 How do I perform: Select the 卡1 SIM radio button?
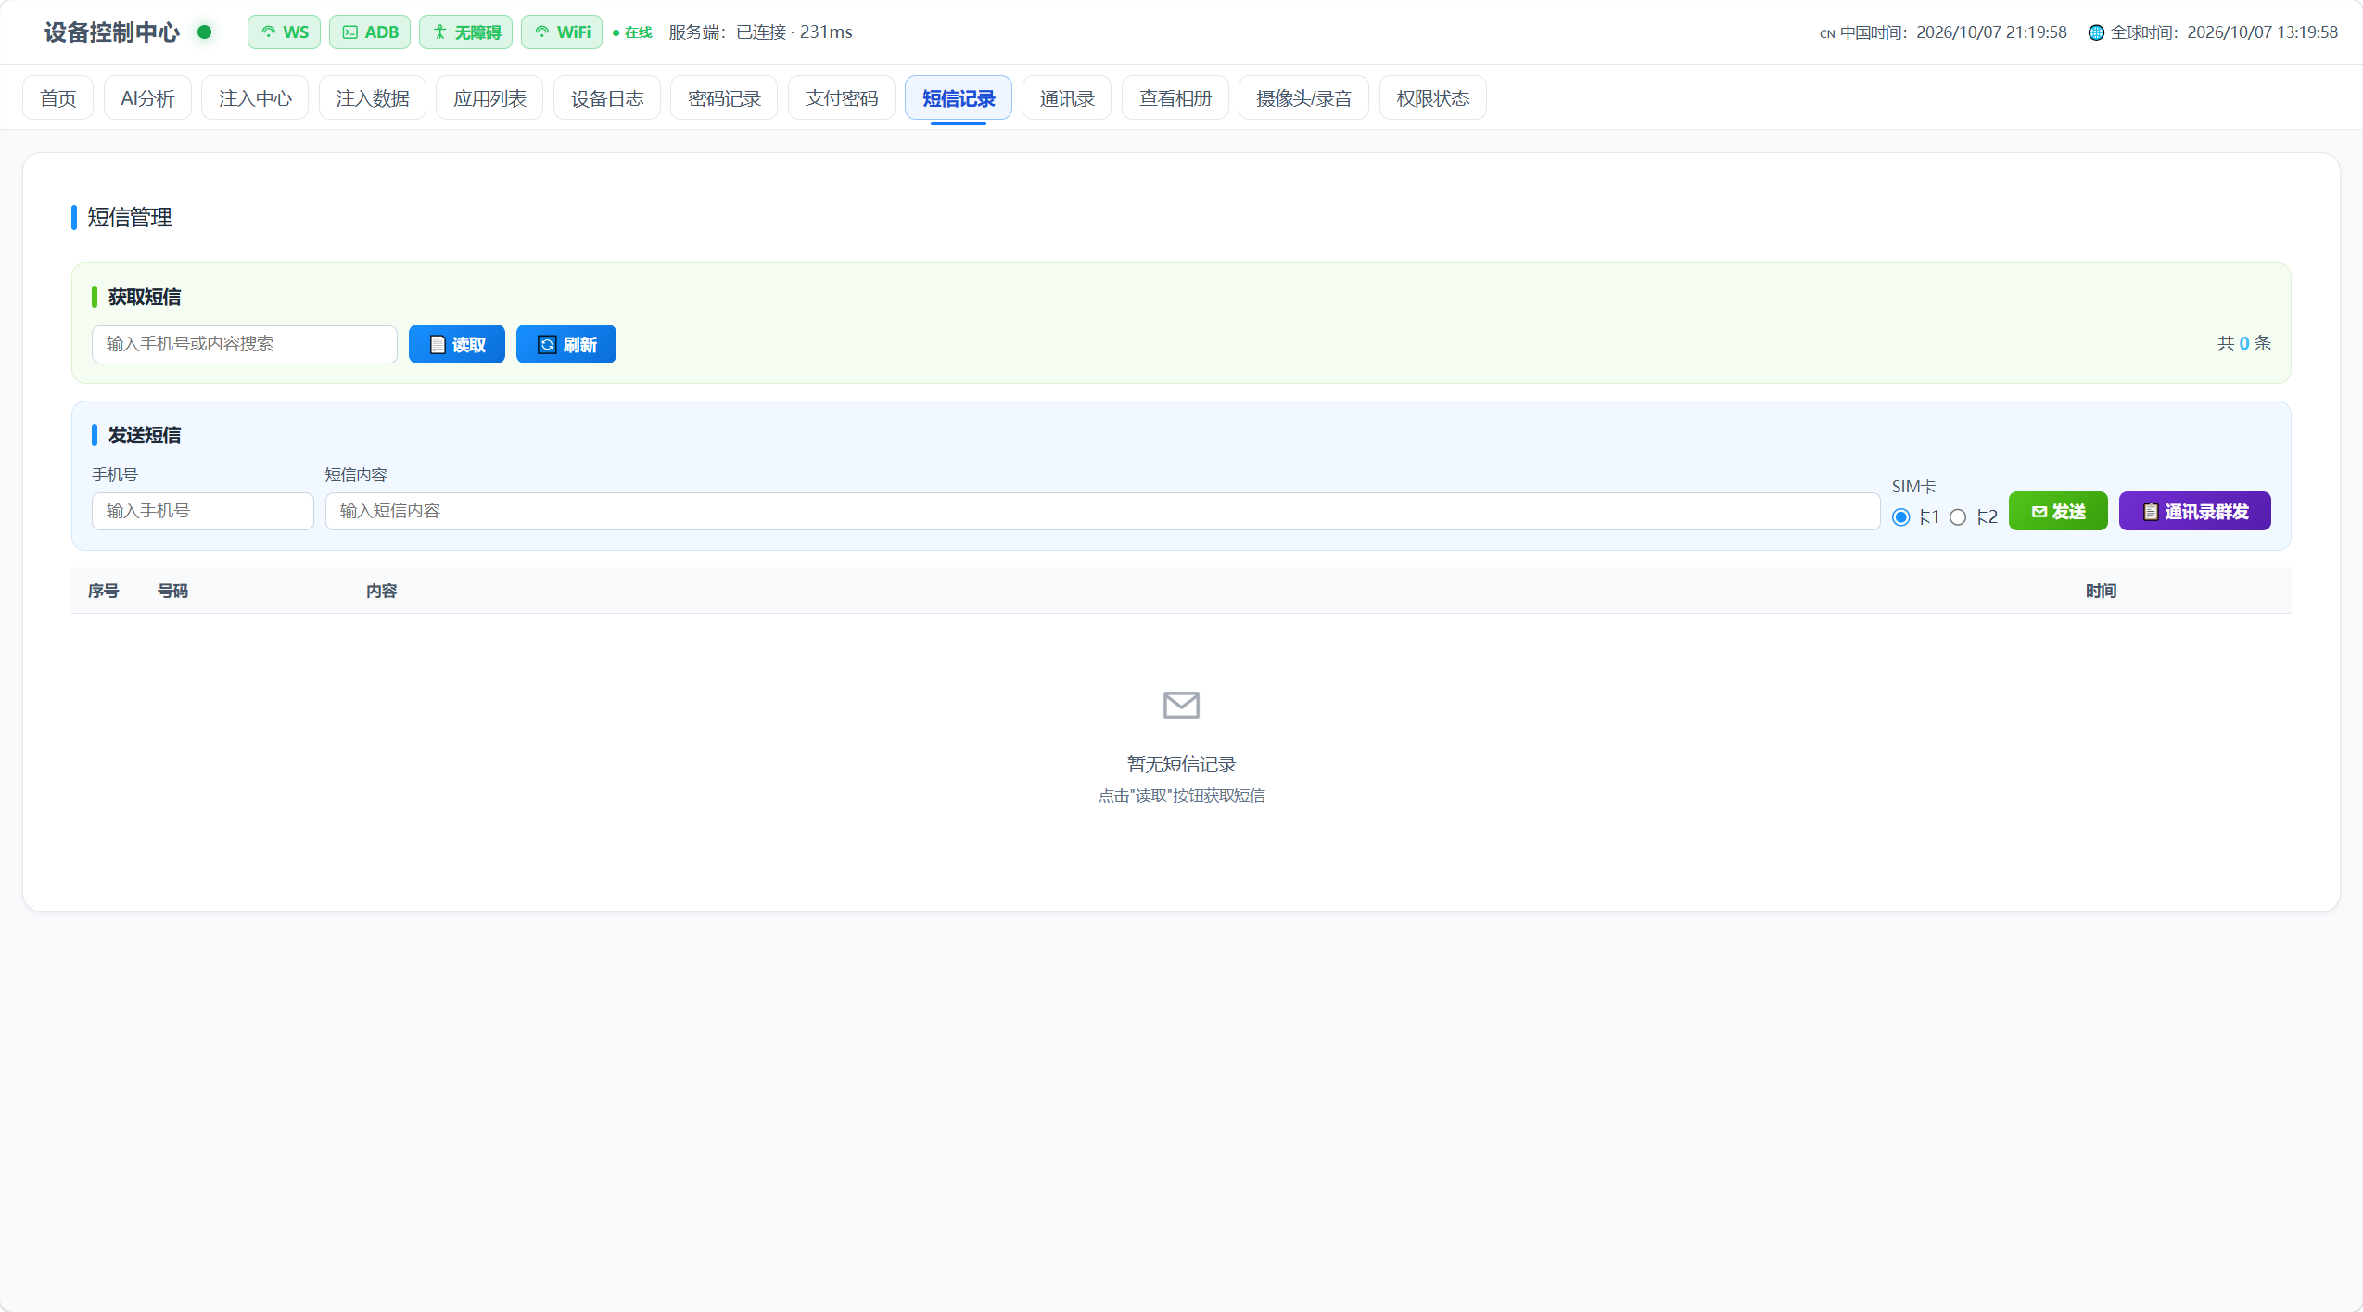coord(1901,517)
